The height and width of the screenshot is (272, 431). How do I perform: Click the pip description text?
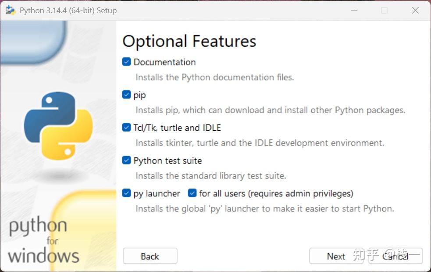point(270,110)
